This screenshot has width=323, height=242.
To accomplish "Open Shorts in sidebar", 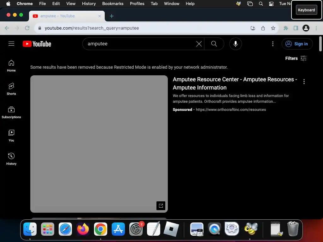I will click(11, 89).
